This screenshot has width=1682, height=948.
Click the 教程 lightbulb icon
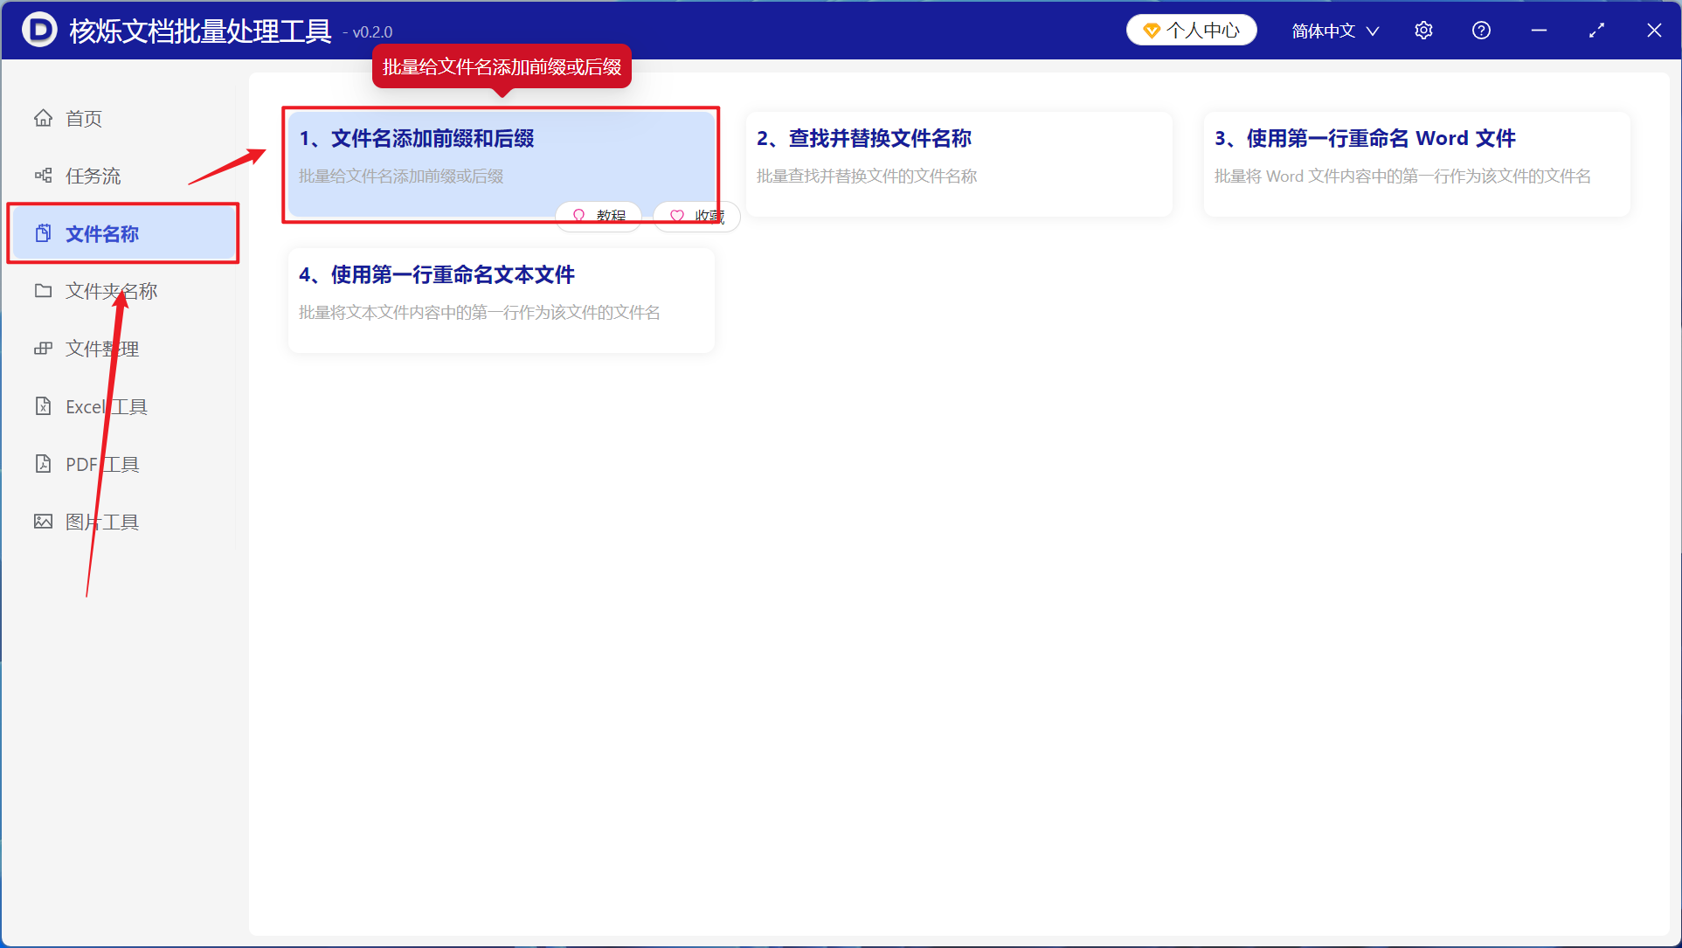pyautogui.click(x=578, y=215)
